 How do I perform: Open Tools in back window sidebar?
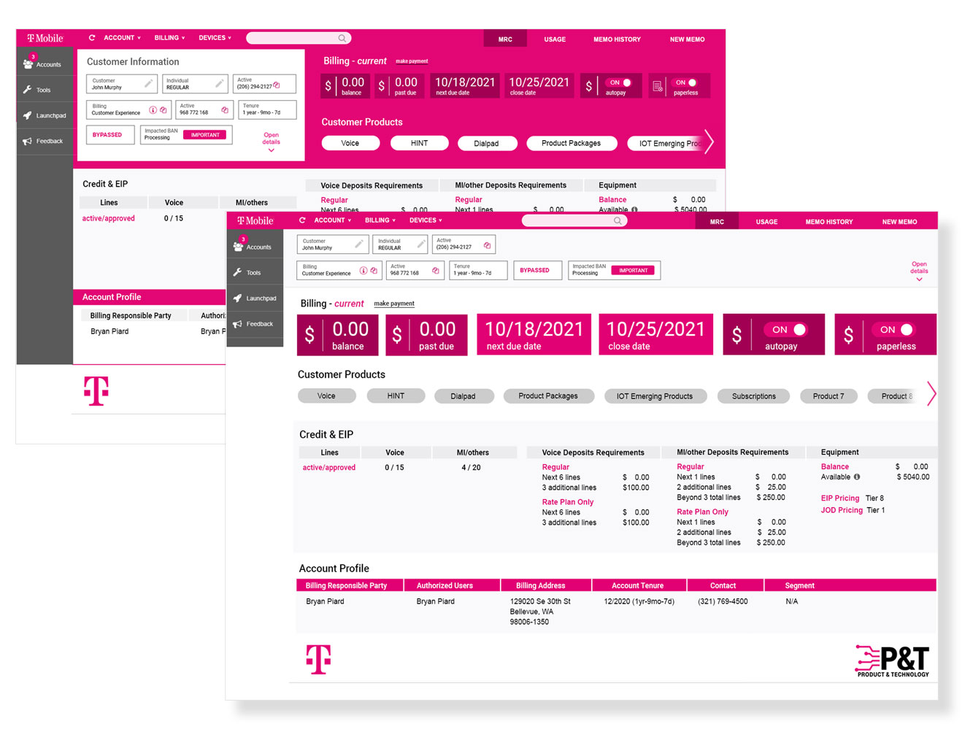45,90
